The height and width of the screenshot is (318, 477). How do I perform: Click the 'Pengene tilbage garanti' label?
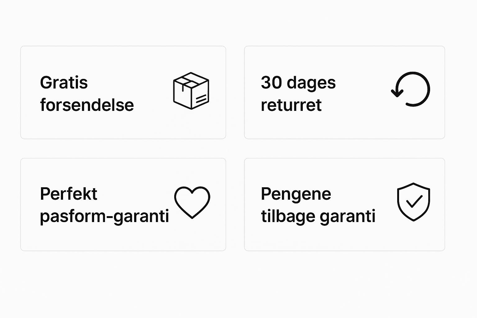(318, 205)
